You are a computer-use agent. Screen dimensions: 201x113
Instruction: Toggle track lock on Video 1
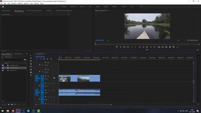coord(40,78)
